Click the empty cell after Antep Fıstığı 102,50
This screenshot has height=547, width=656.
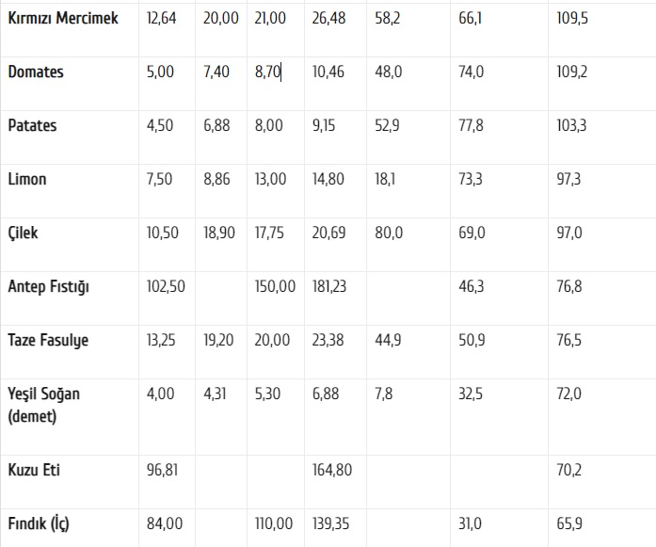(221, 298)
